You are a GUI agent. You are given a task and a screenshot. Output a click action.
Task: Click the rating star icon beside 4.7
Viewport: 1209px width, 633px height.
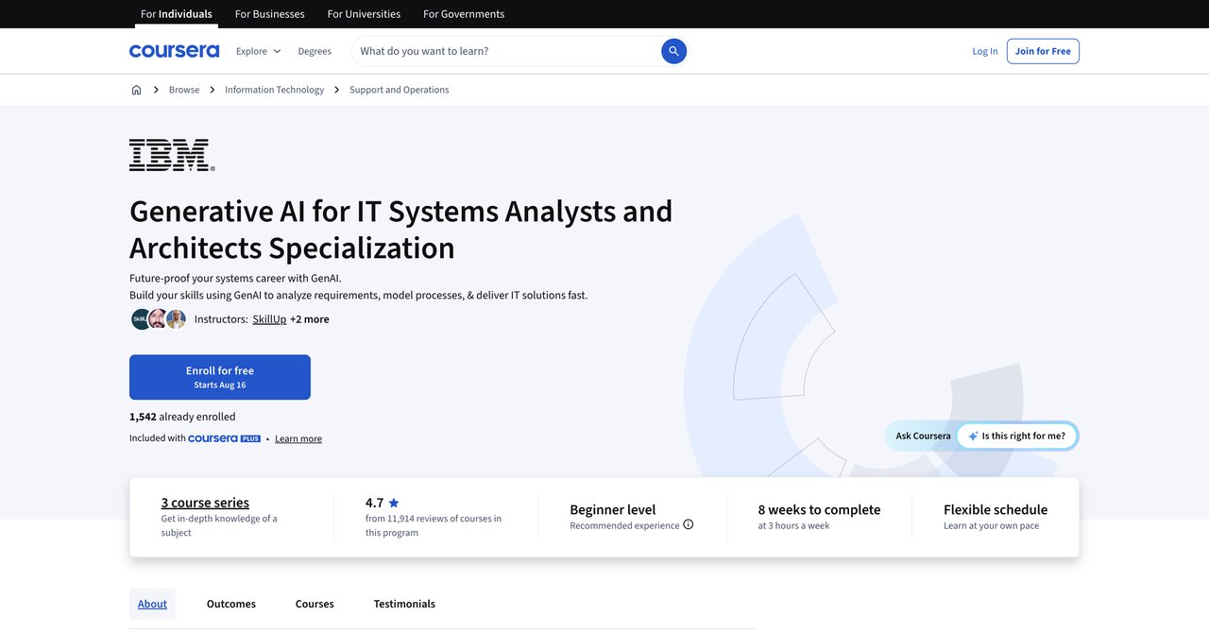click(x=394, y=503)
